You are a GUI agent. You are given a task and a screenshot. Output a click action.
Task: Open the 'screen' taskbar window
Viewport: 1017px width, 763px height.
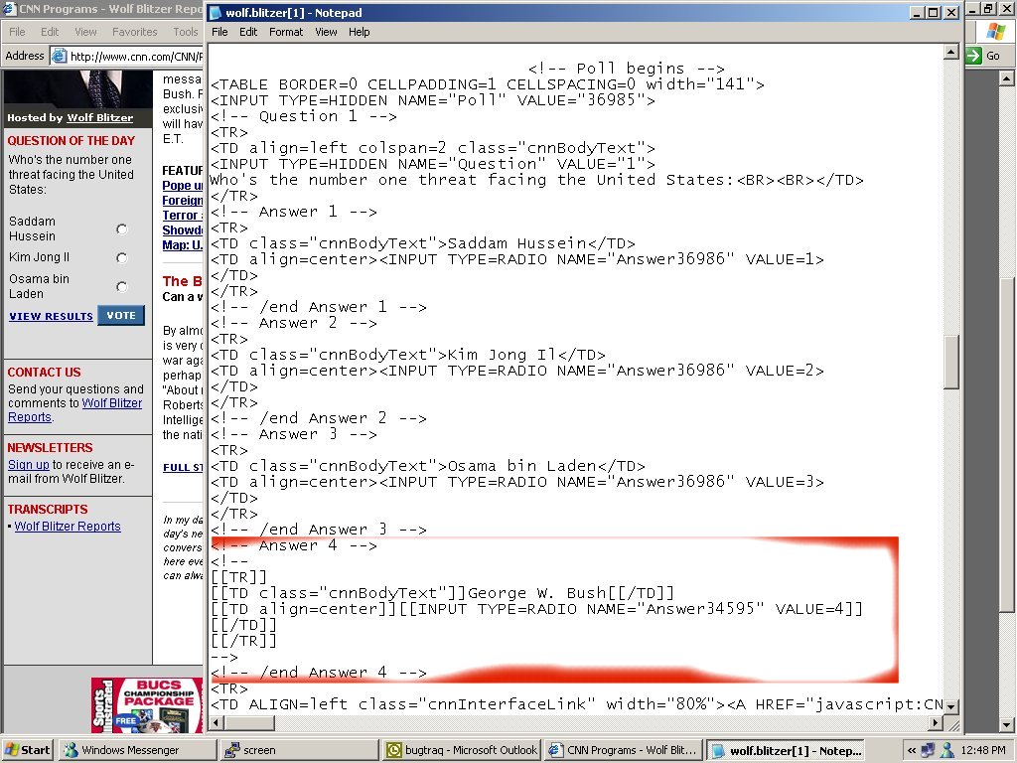pos(298,750)
